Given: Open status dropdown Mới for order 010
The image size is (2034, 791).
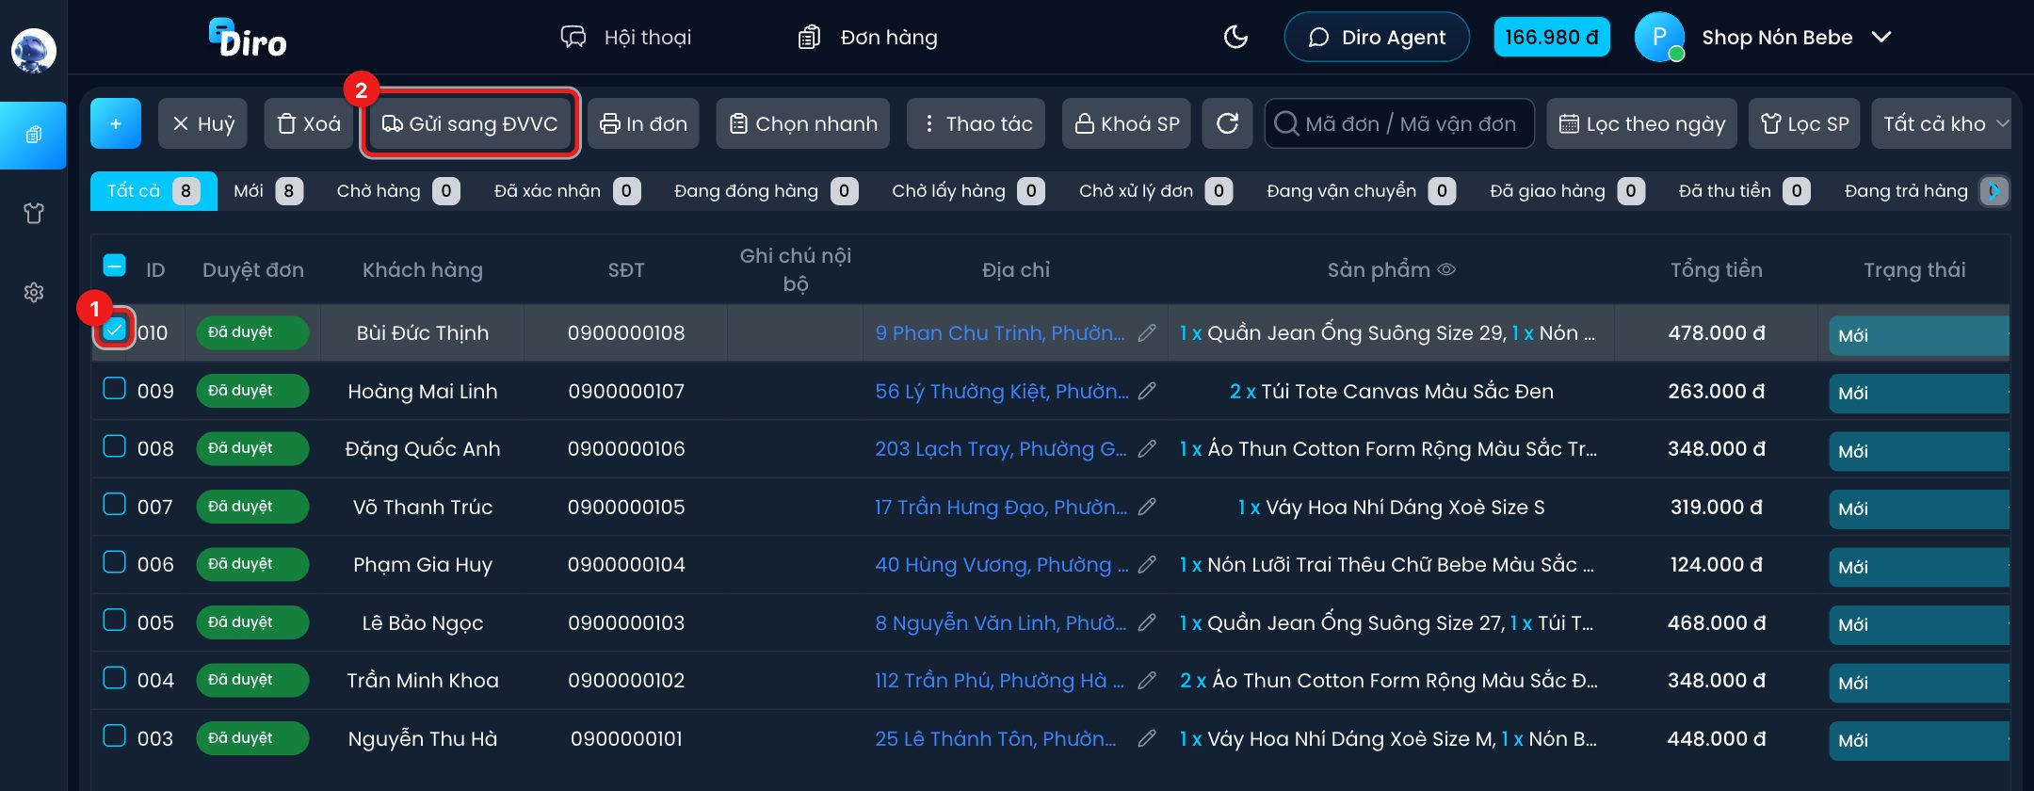Looking at the screenshot, I should pos(1918,335).
